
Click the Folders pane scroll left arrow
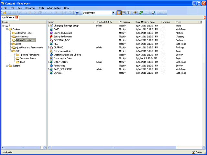[3, 147]
